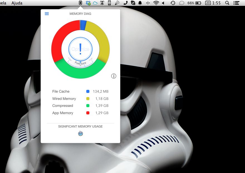Click the MEMORY DIAG title
The height and width of the screenshot is (173, 245).
[80, 14]
